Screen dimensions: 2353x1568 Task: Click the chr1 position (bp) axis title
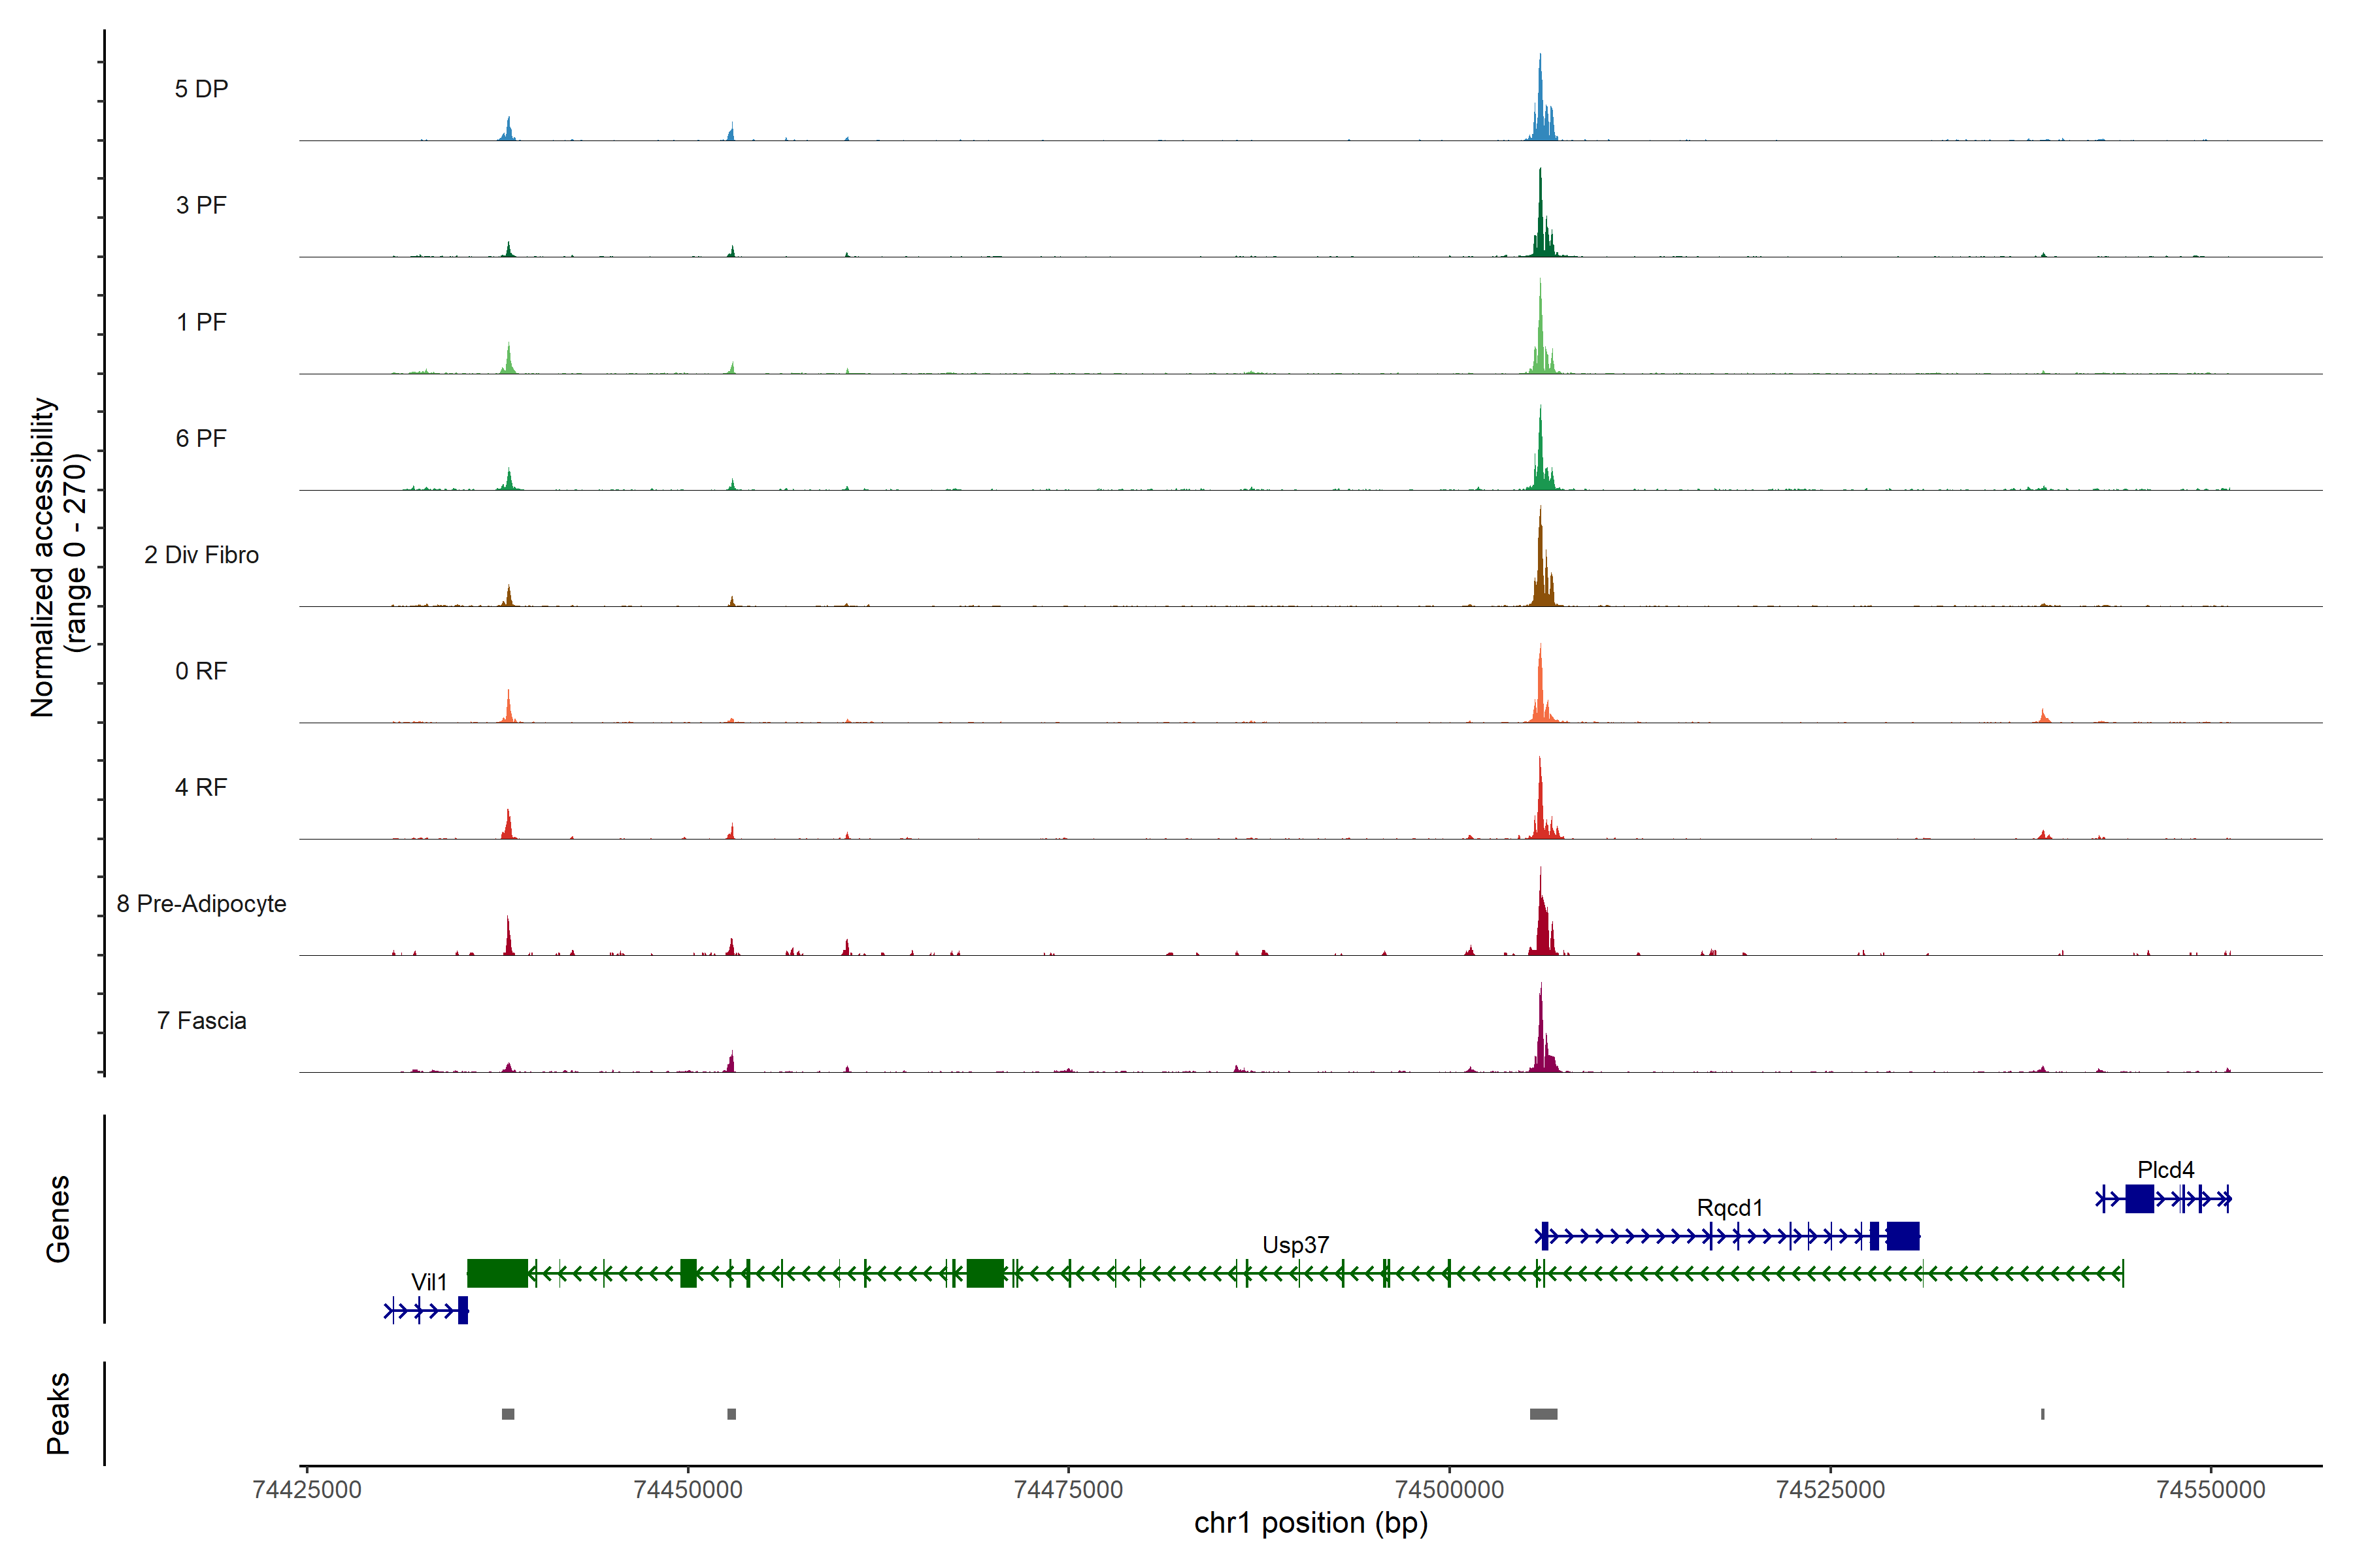click(x=1310, y=1523)
